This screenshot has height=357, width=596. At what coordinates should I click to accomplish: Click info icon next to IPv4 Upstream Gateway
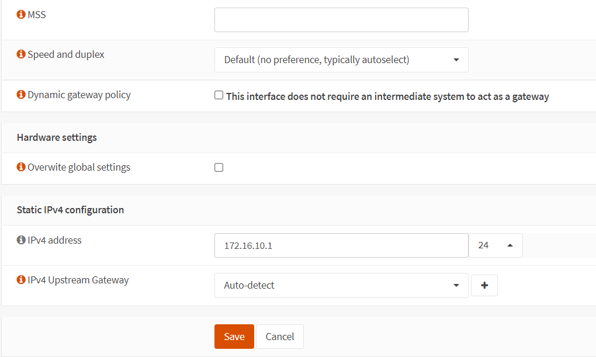pyautogui.click(x=21, y=280)
